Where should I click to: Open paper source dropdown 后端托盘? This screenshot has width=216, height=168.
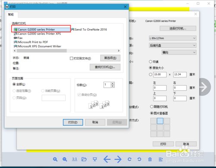172,45
